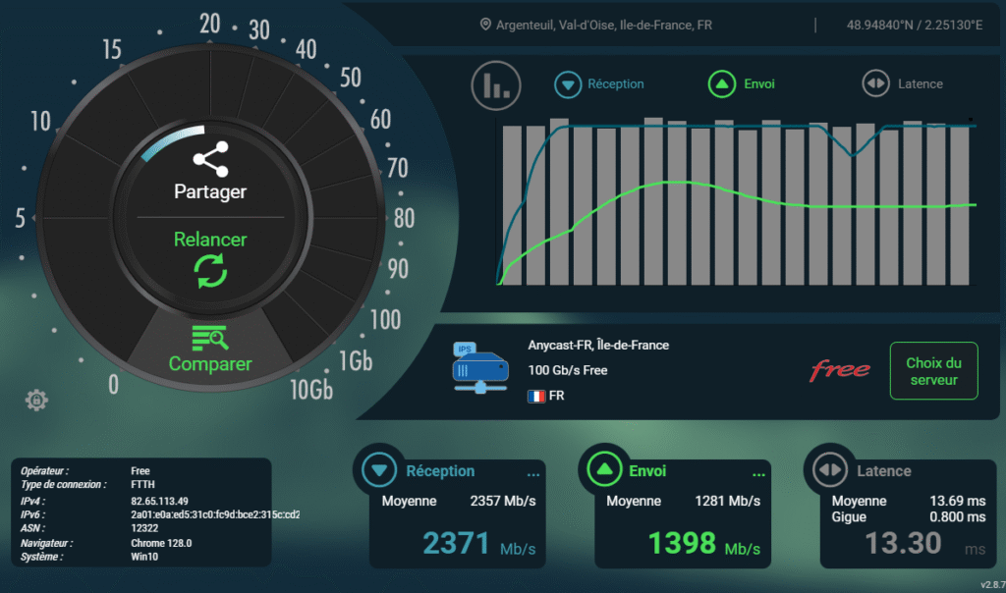Open the Envoi panel three-dot menu
The width and height of the screenshot is (1006, 593).
(x=758, y=475)
